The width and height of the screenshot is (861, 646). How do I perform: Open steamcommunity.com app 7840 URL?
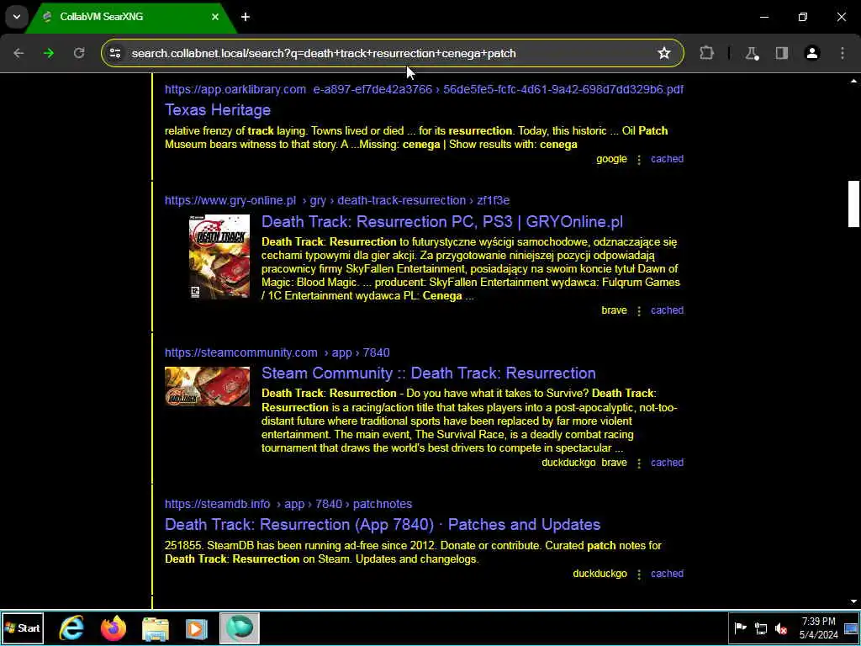[x=277, y=352]
